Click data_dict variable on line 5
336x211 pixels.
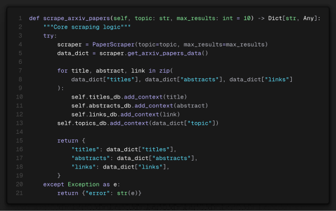pyautogui.click(x=73, y=53)
